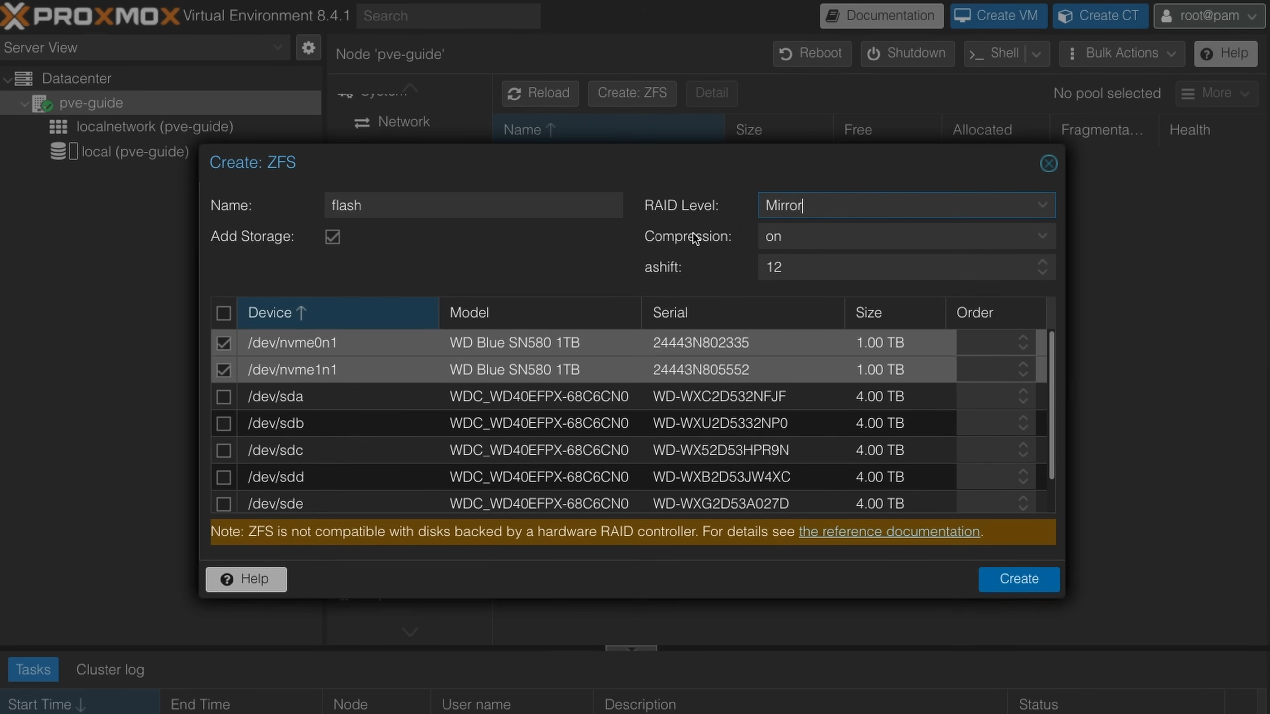Open the Bulk Actions menu
Image resolution: width=1270 pixels, height=714 pixels.
click(1121, 53)
